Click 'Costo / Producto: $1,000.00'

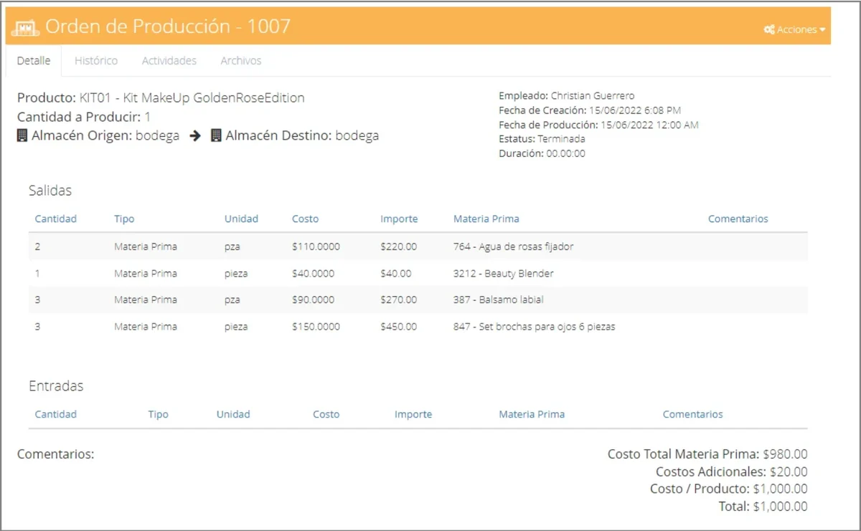(729, 489)
